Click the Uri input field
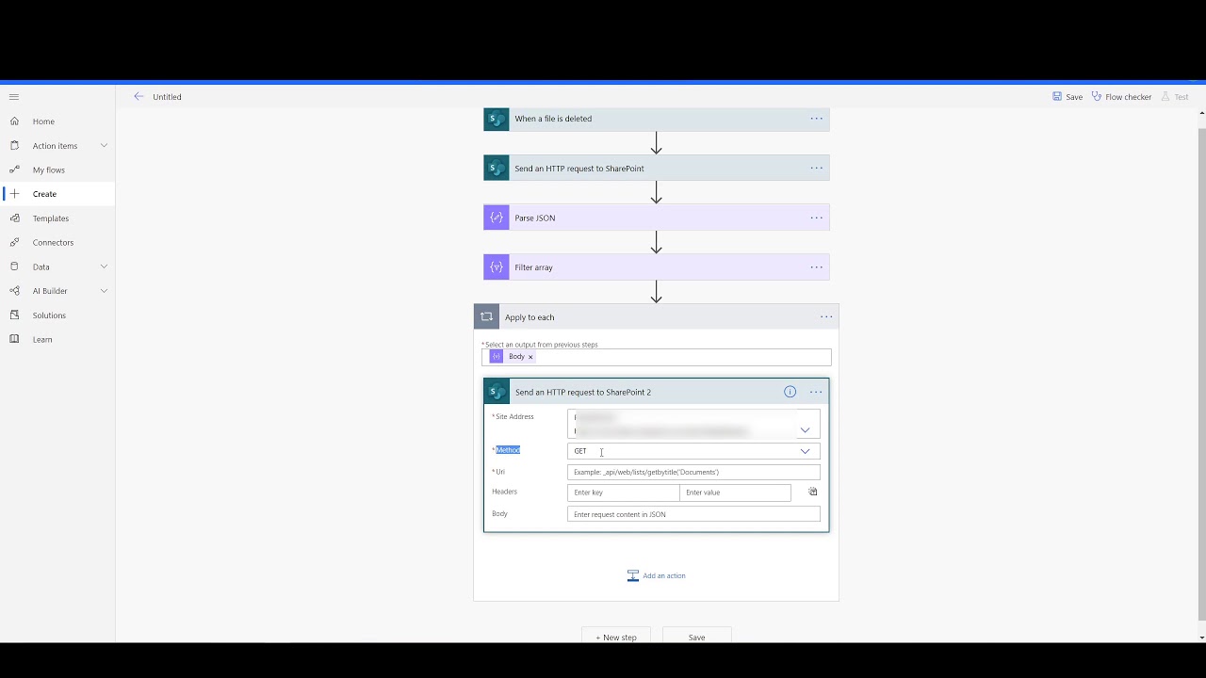 tap(693, 472)
